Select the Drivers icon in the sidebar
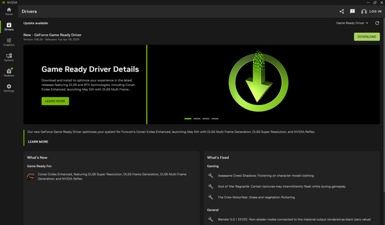The width and height of the screenshot is (385, 225). coord(9,26)
